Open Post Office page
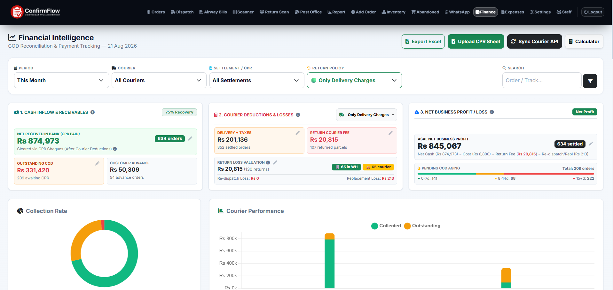The width and height of the screenshot is (613, 290). pyautogui.click(x=308, y=12)
